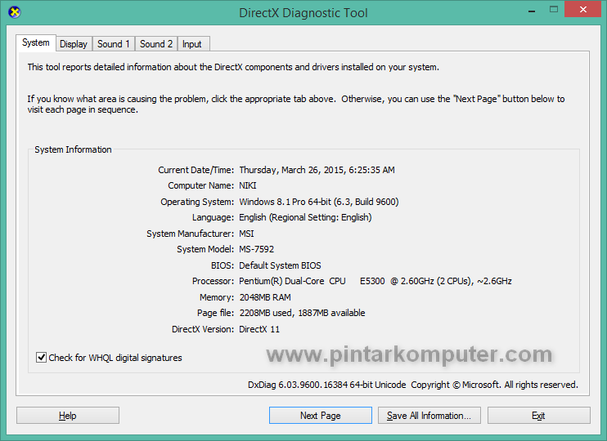Click the 'Current Date/Time:' label
The width and height of the screenshot is (607, 441).
196,170
